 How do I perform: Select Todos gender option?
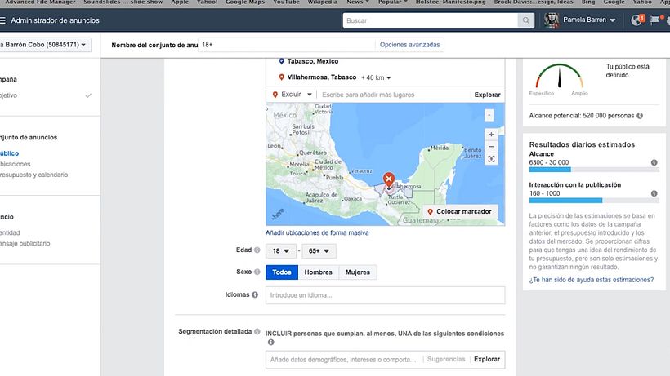[x=282, y=272]
